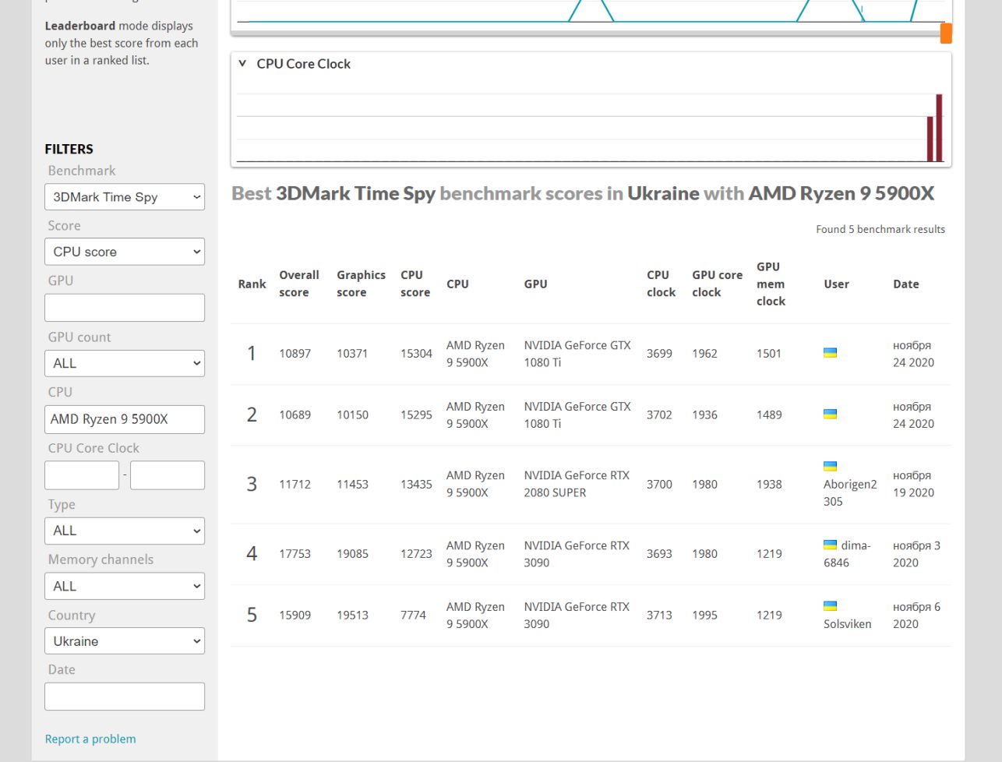Click the date ноября 6 2020
The width and height of the screenshot is (1002, 762).
pos(916,616)
